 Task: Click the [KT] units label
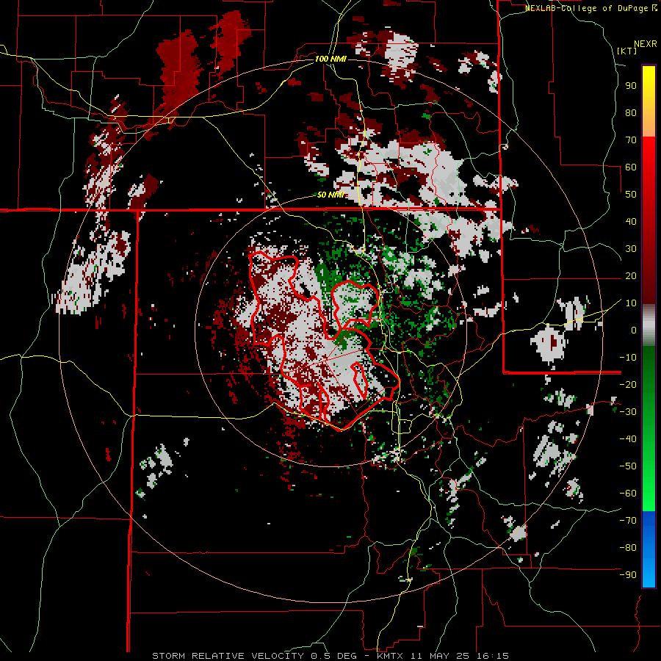(626, 51)
